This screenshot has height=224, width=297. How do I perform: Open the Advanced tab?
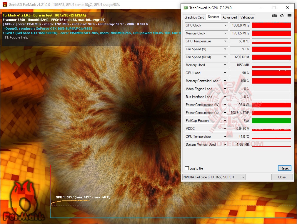[x=230, y=17]
